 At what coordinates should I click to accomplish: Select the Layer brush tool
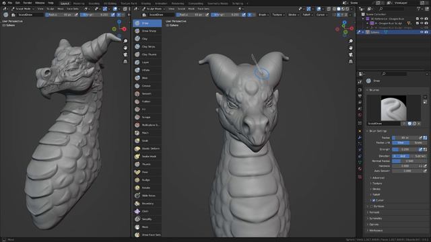point(147,63)
